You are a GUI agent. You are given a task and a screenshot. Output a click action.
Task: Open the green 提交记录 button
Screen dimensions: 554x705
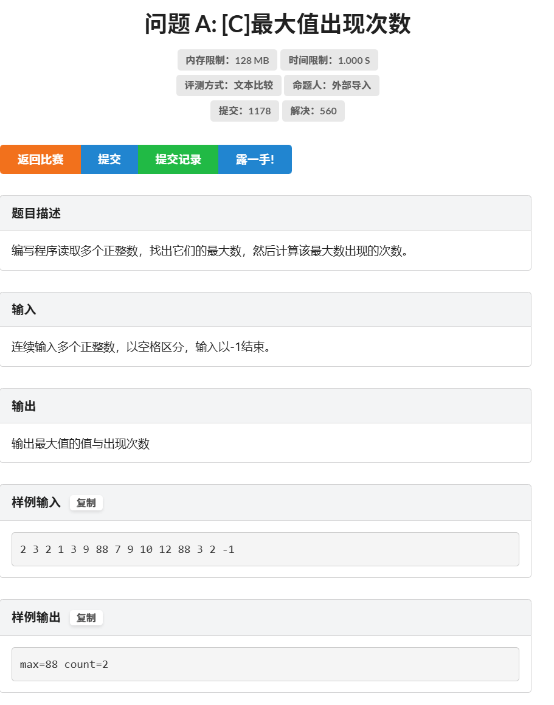click(178, 159)
